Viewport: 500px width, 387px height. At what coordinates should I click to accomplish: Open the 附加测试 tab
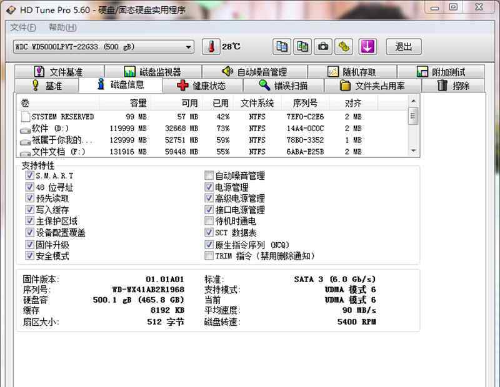pyautogui.click(x=441, y=72)
